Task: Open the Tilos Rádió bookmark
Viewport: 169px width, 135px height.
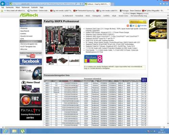Action: pos(38,11)
